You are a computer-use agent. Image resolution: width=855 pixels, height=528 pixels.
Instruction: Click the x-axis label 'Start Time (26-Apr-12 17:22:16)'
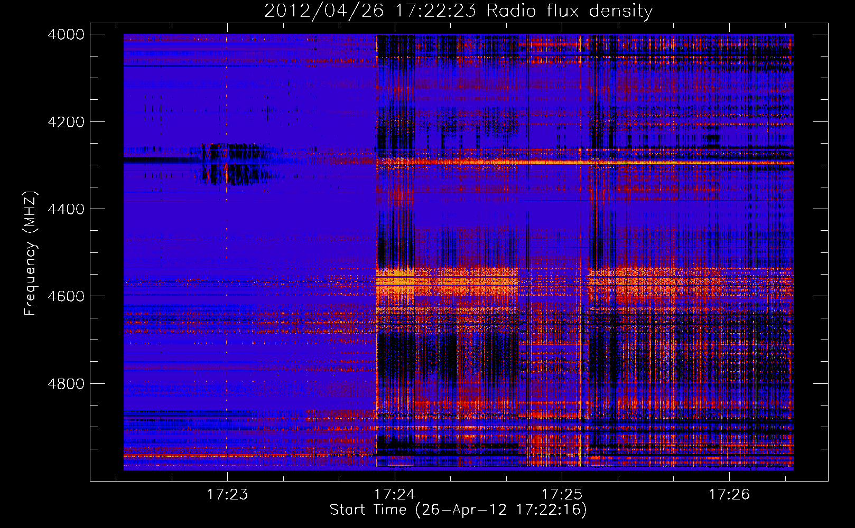click(458, 510)
